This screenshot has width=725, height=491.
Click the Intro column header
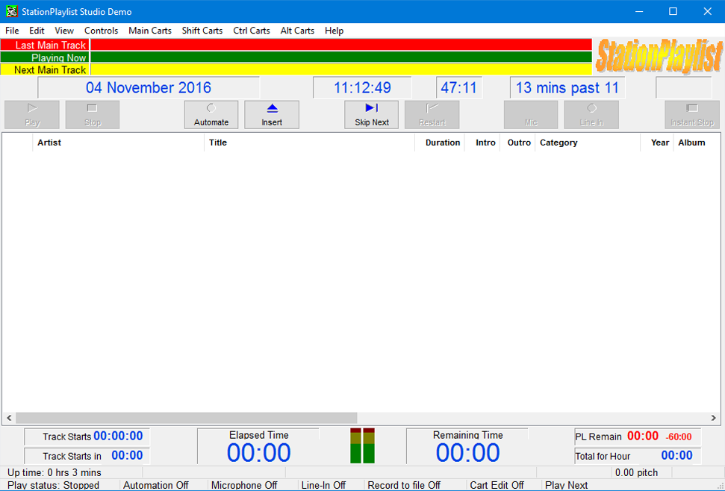click(482, 143)
